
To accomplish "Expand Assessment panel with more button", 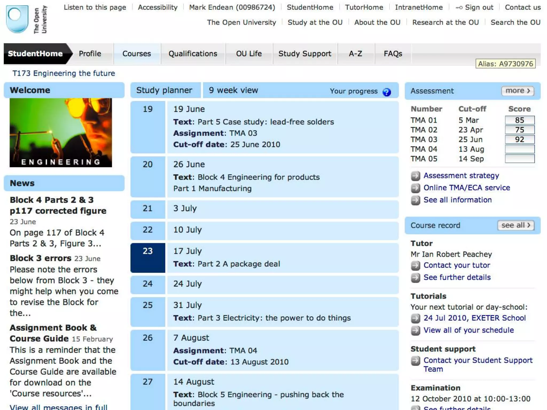I will 517,91.
